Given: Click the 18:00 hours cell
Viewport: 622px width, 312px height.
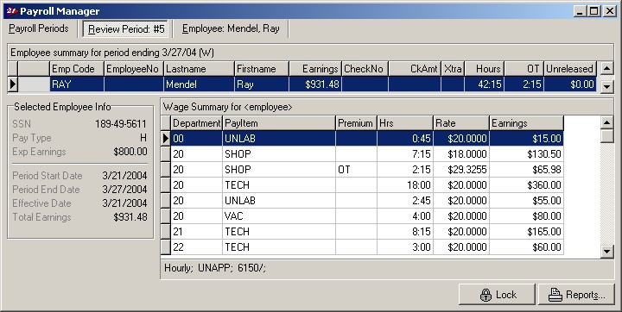Looking at the screenshot, I should tap(405, 185).
